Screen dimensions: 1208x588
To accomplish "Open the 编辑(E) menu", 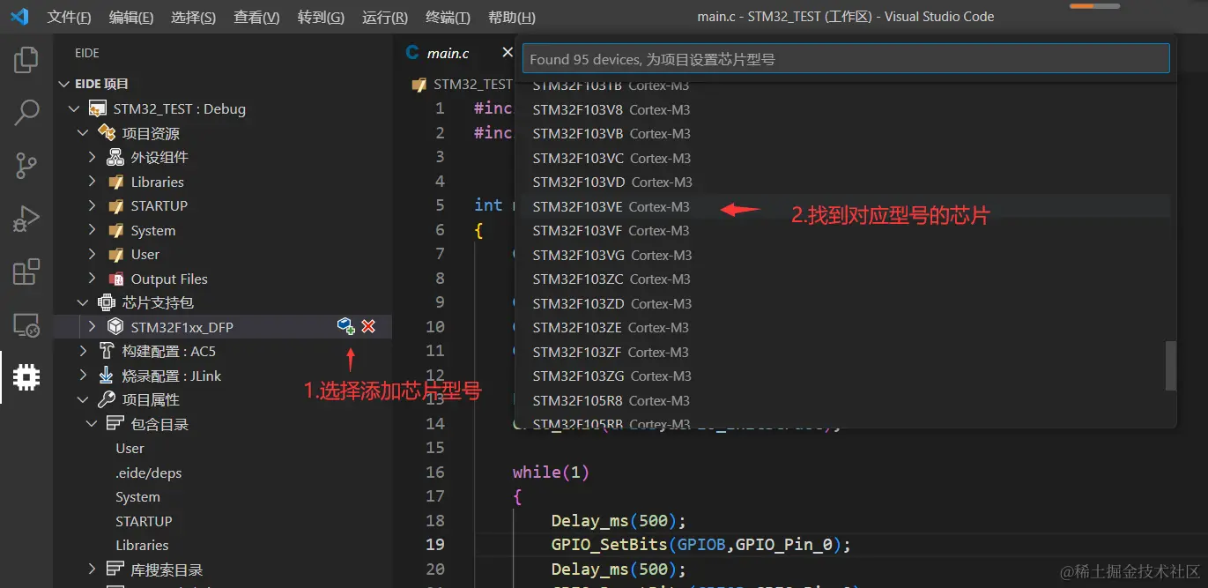I will (131, 17).
